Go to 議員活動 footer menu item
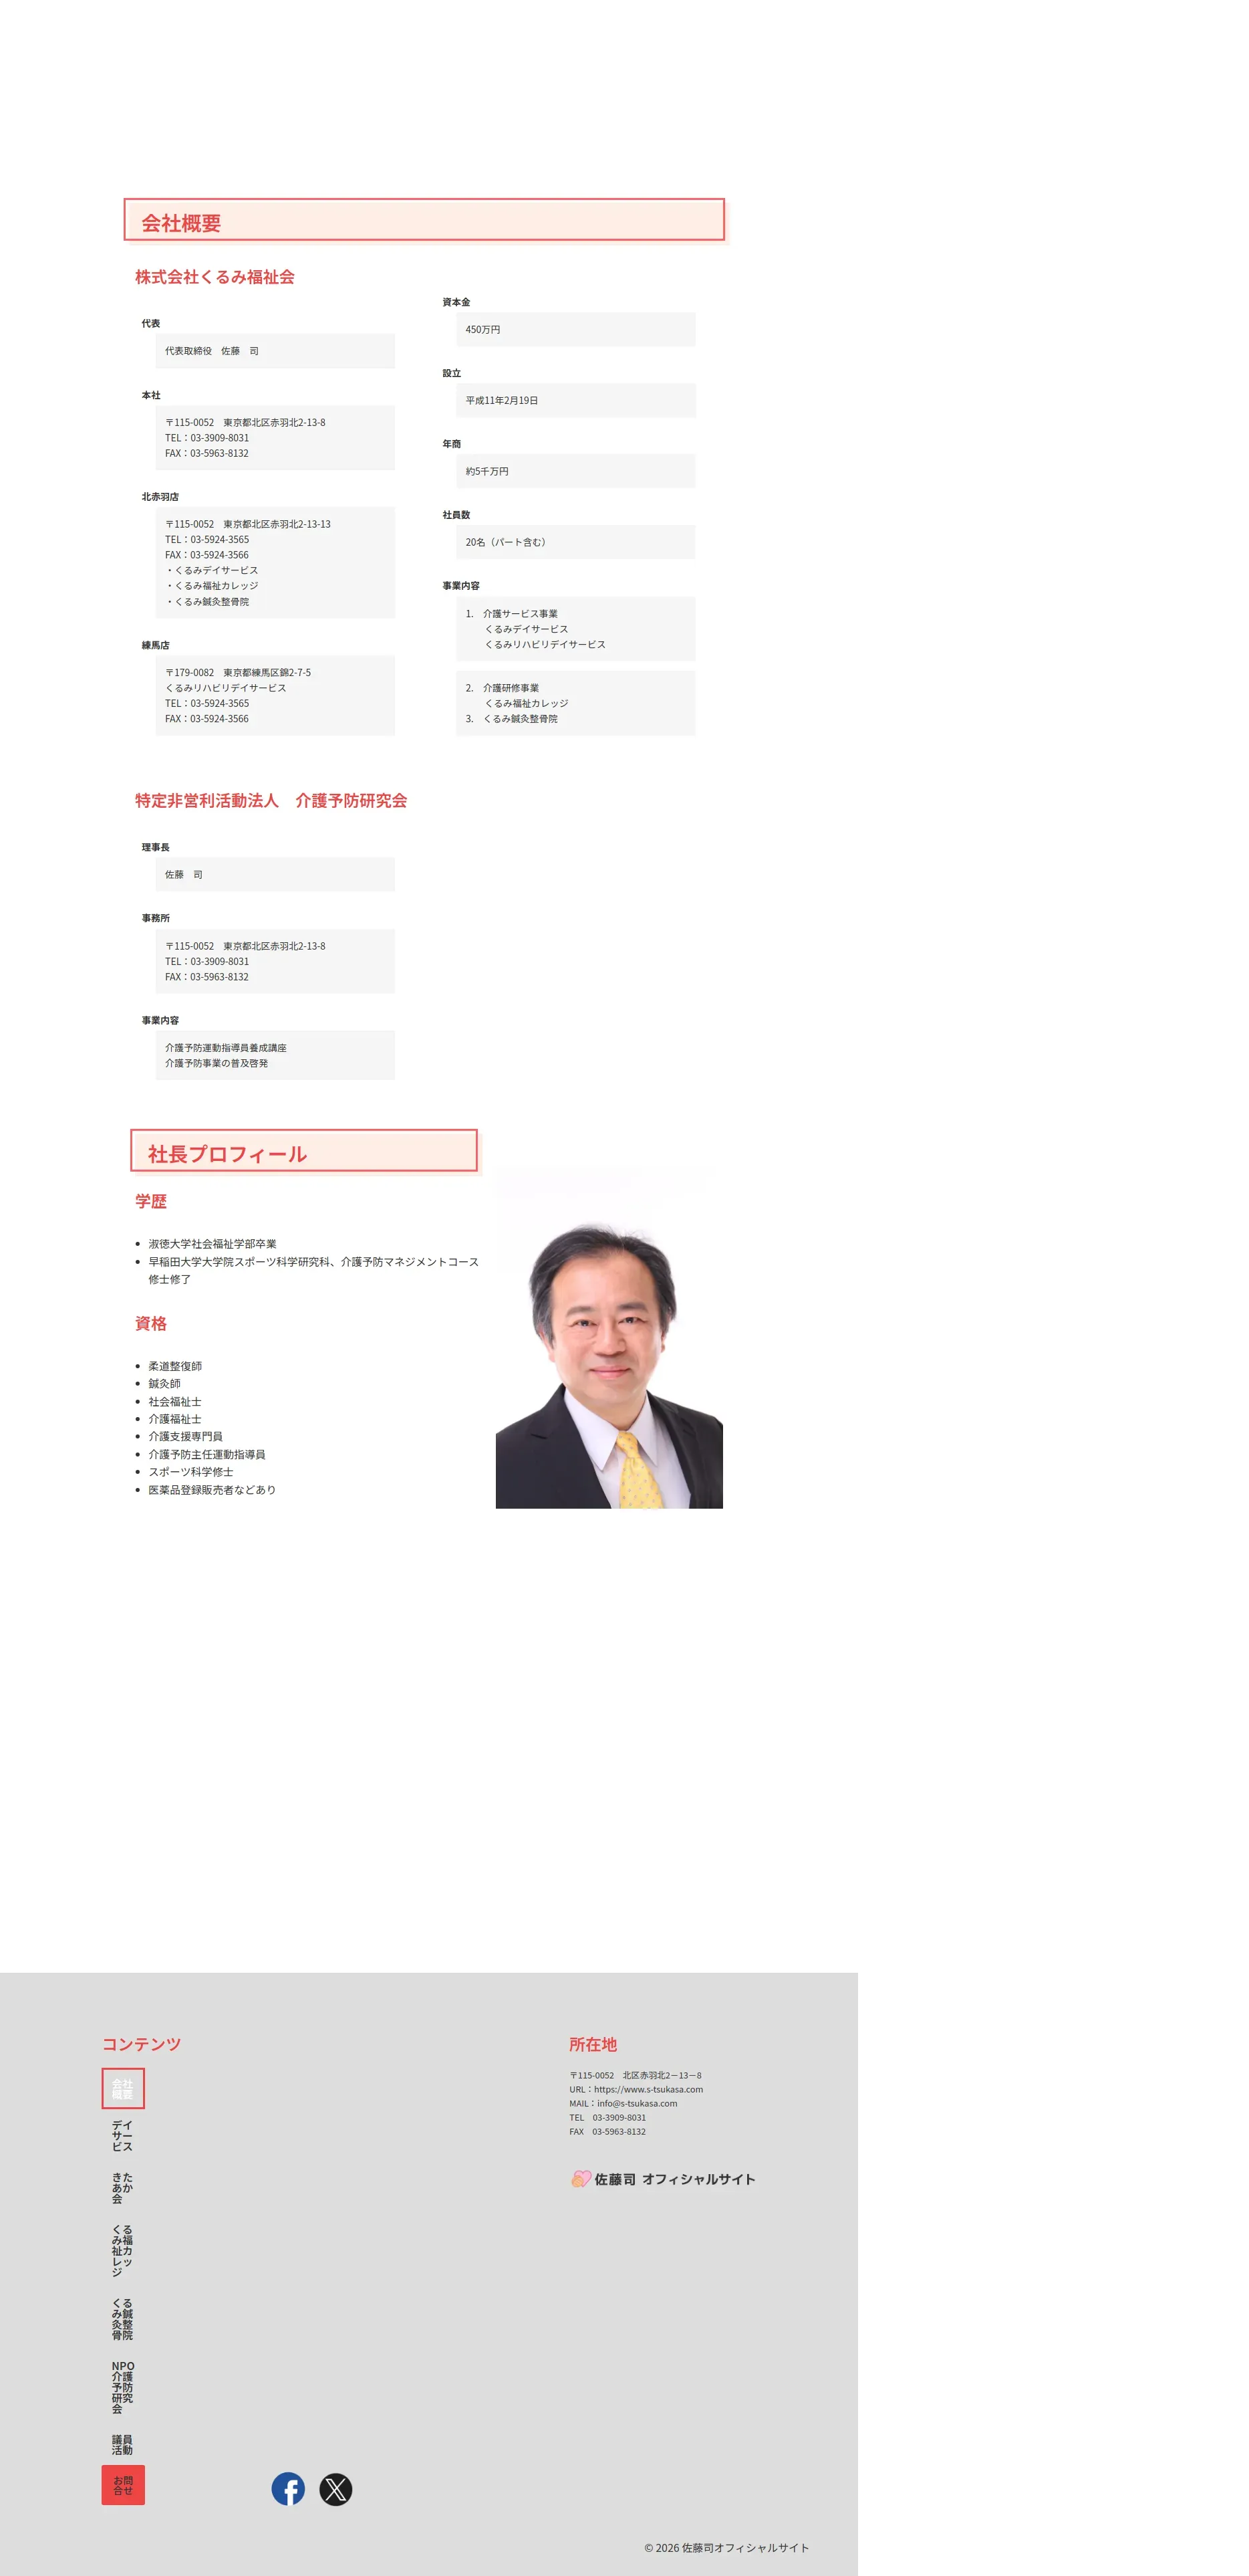This screenshot has width=1249, height=2576. 123,2444
